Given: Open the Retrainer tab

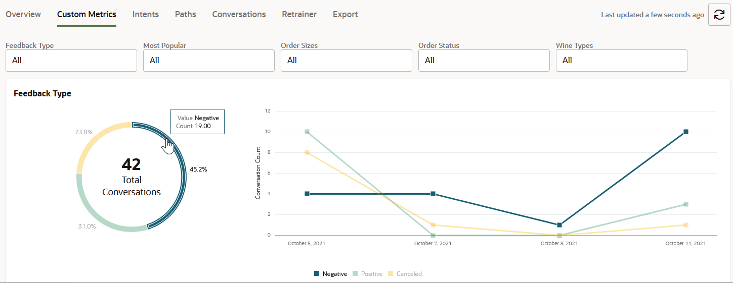Looking at the screenshot, I should [x=299, y=14].
